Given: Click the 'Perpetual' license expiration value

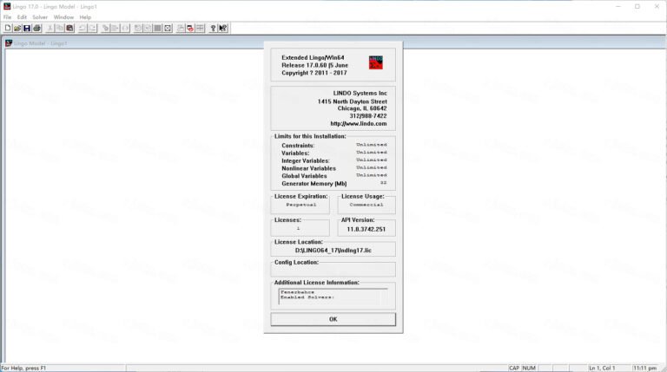Looking at the screenshot, I should tap(300, 205).
